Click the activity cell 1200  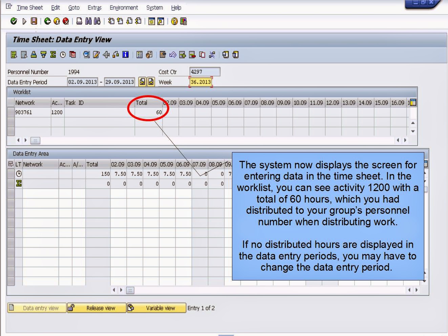57,112
